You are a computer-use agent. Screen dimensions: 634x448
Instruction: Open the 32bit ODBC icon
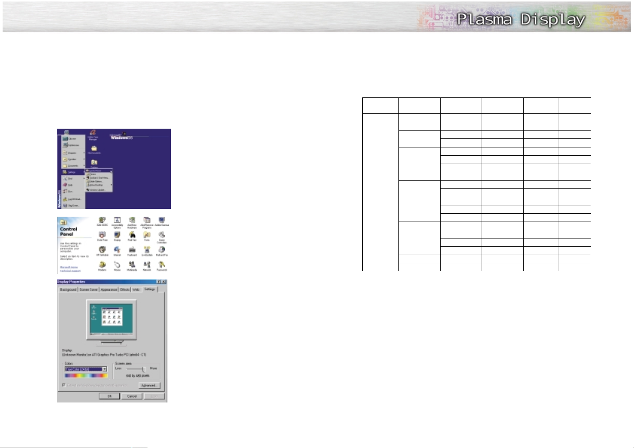tap(102, 222)
